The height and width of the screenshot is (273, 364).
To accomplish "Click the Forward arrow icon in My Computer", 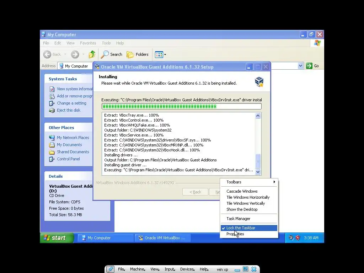I will click(x=75, y=54).
